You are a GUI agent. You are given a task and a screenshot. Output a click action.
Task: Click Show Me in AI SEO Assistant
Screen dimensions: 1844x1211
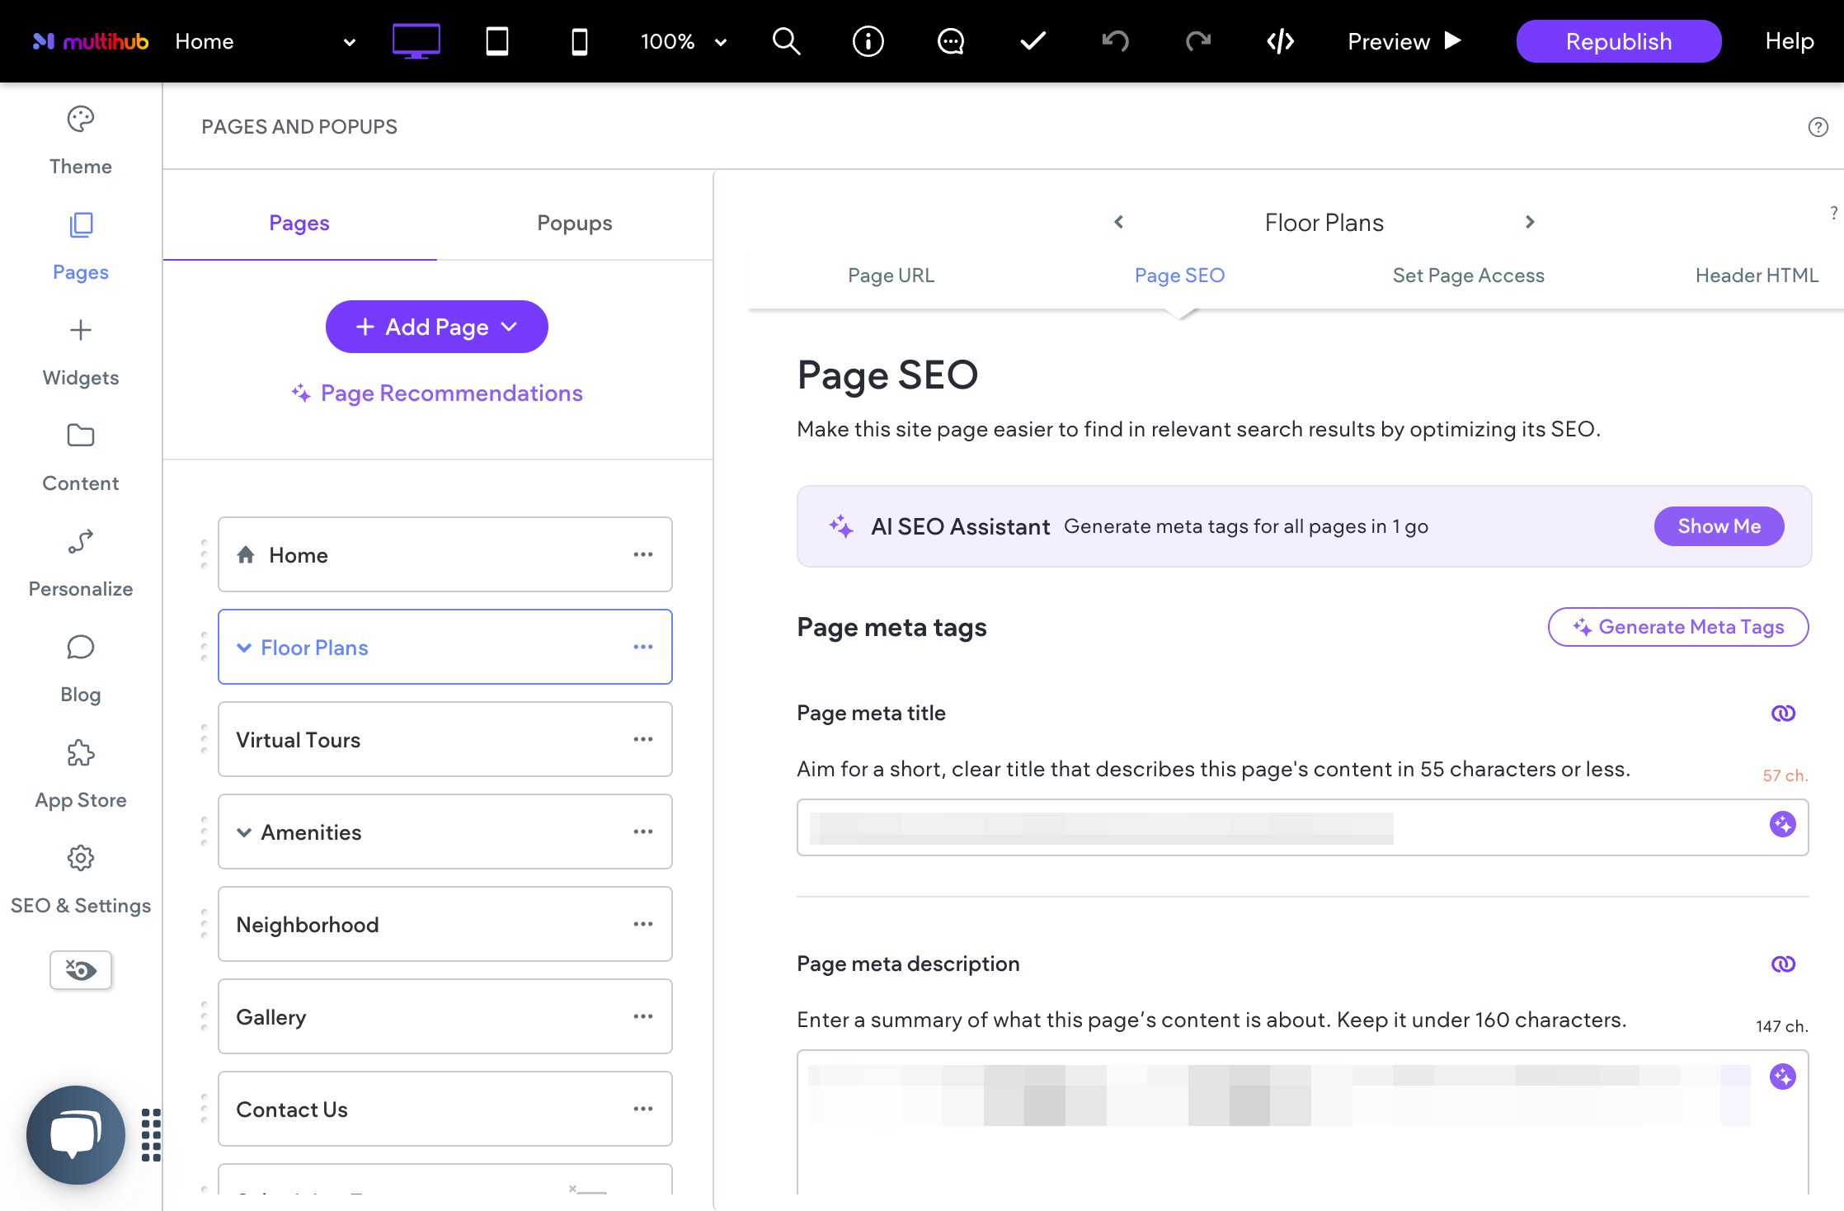(1719, 526)
